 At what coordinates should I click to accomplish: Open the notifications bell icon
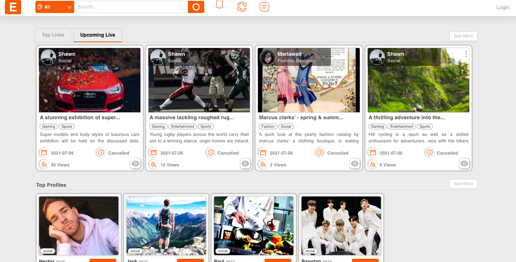(x=219, y=5)
